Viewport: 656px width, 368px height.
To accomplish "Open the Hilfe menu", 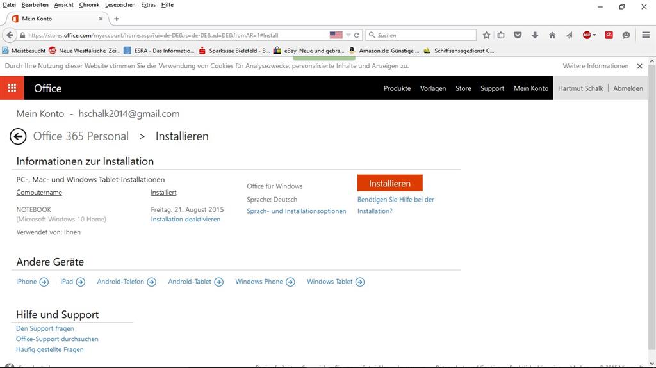I will tap(167, 5).
